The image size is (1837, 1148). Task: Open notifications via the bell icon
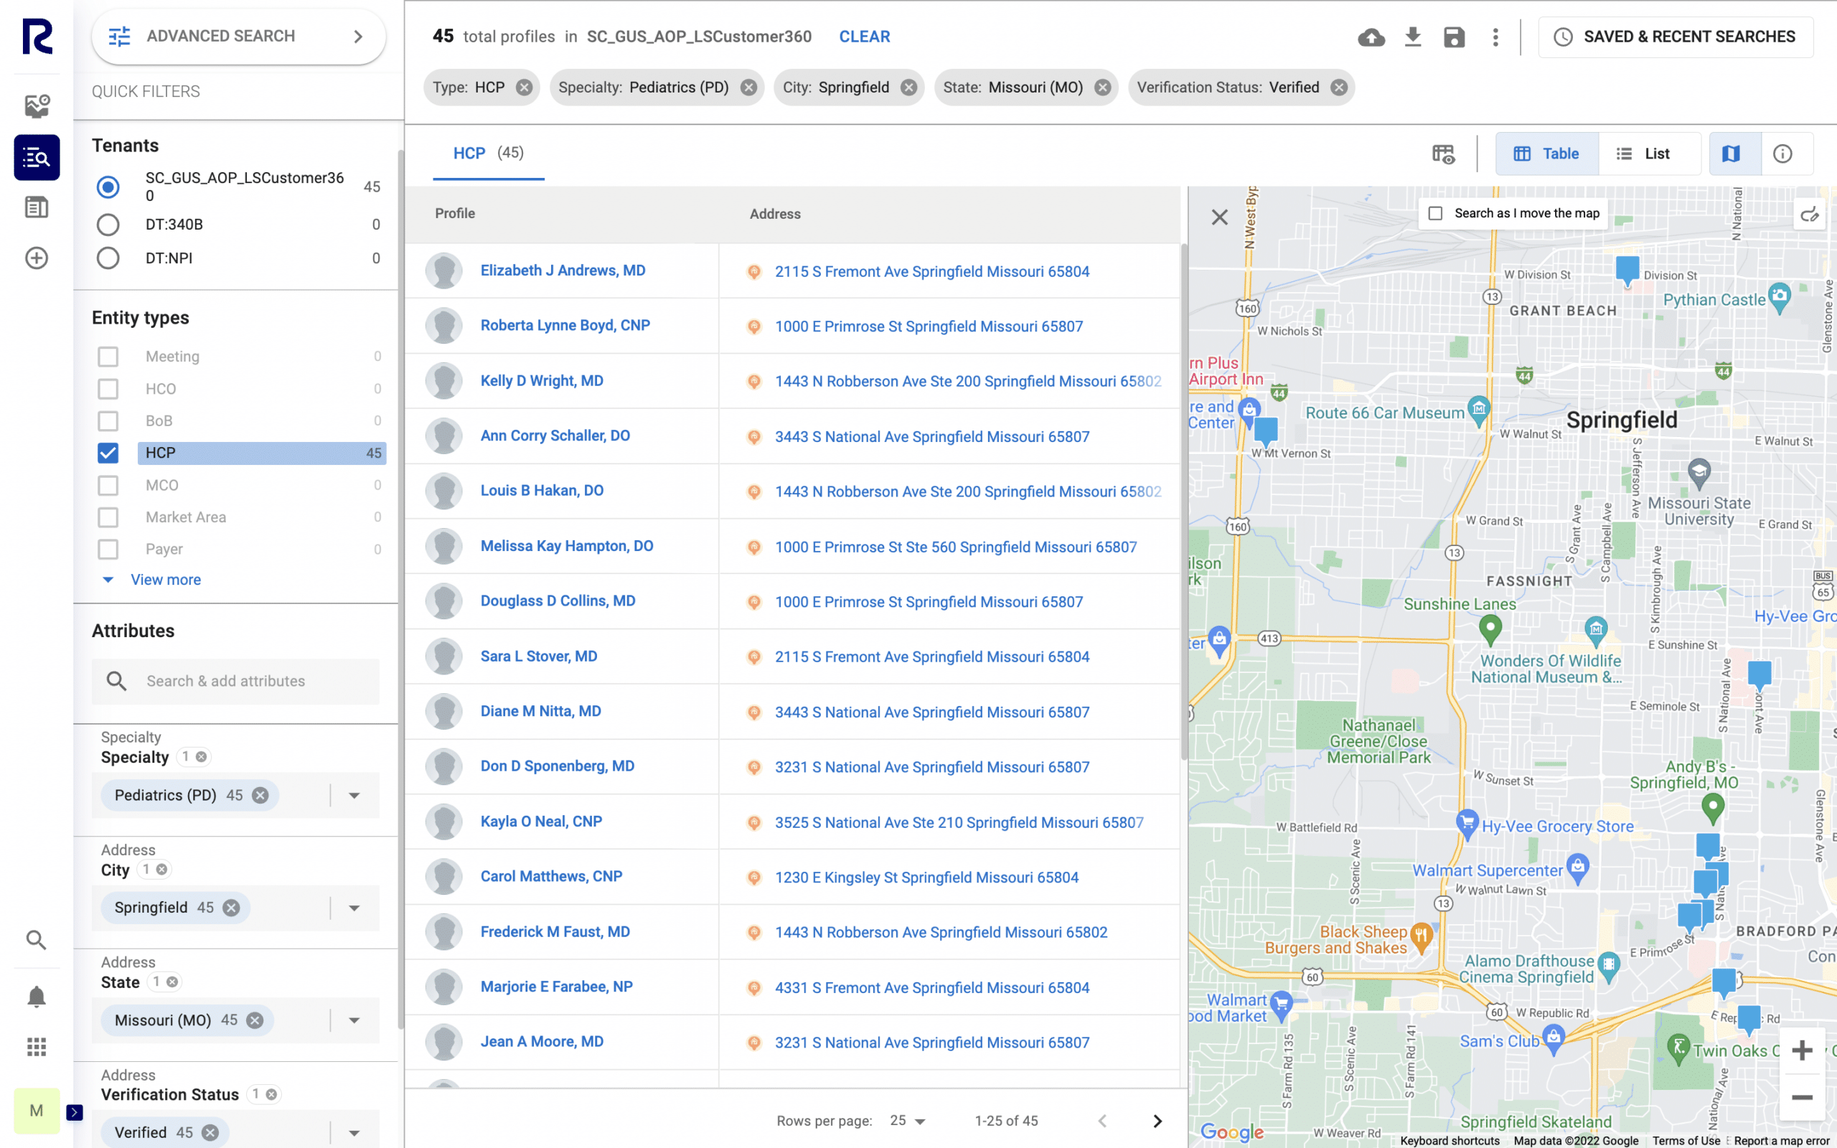[36, 996]
